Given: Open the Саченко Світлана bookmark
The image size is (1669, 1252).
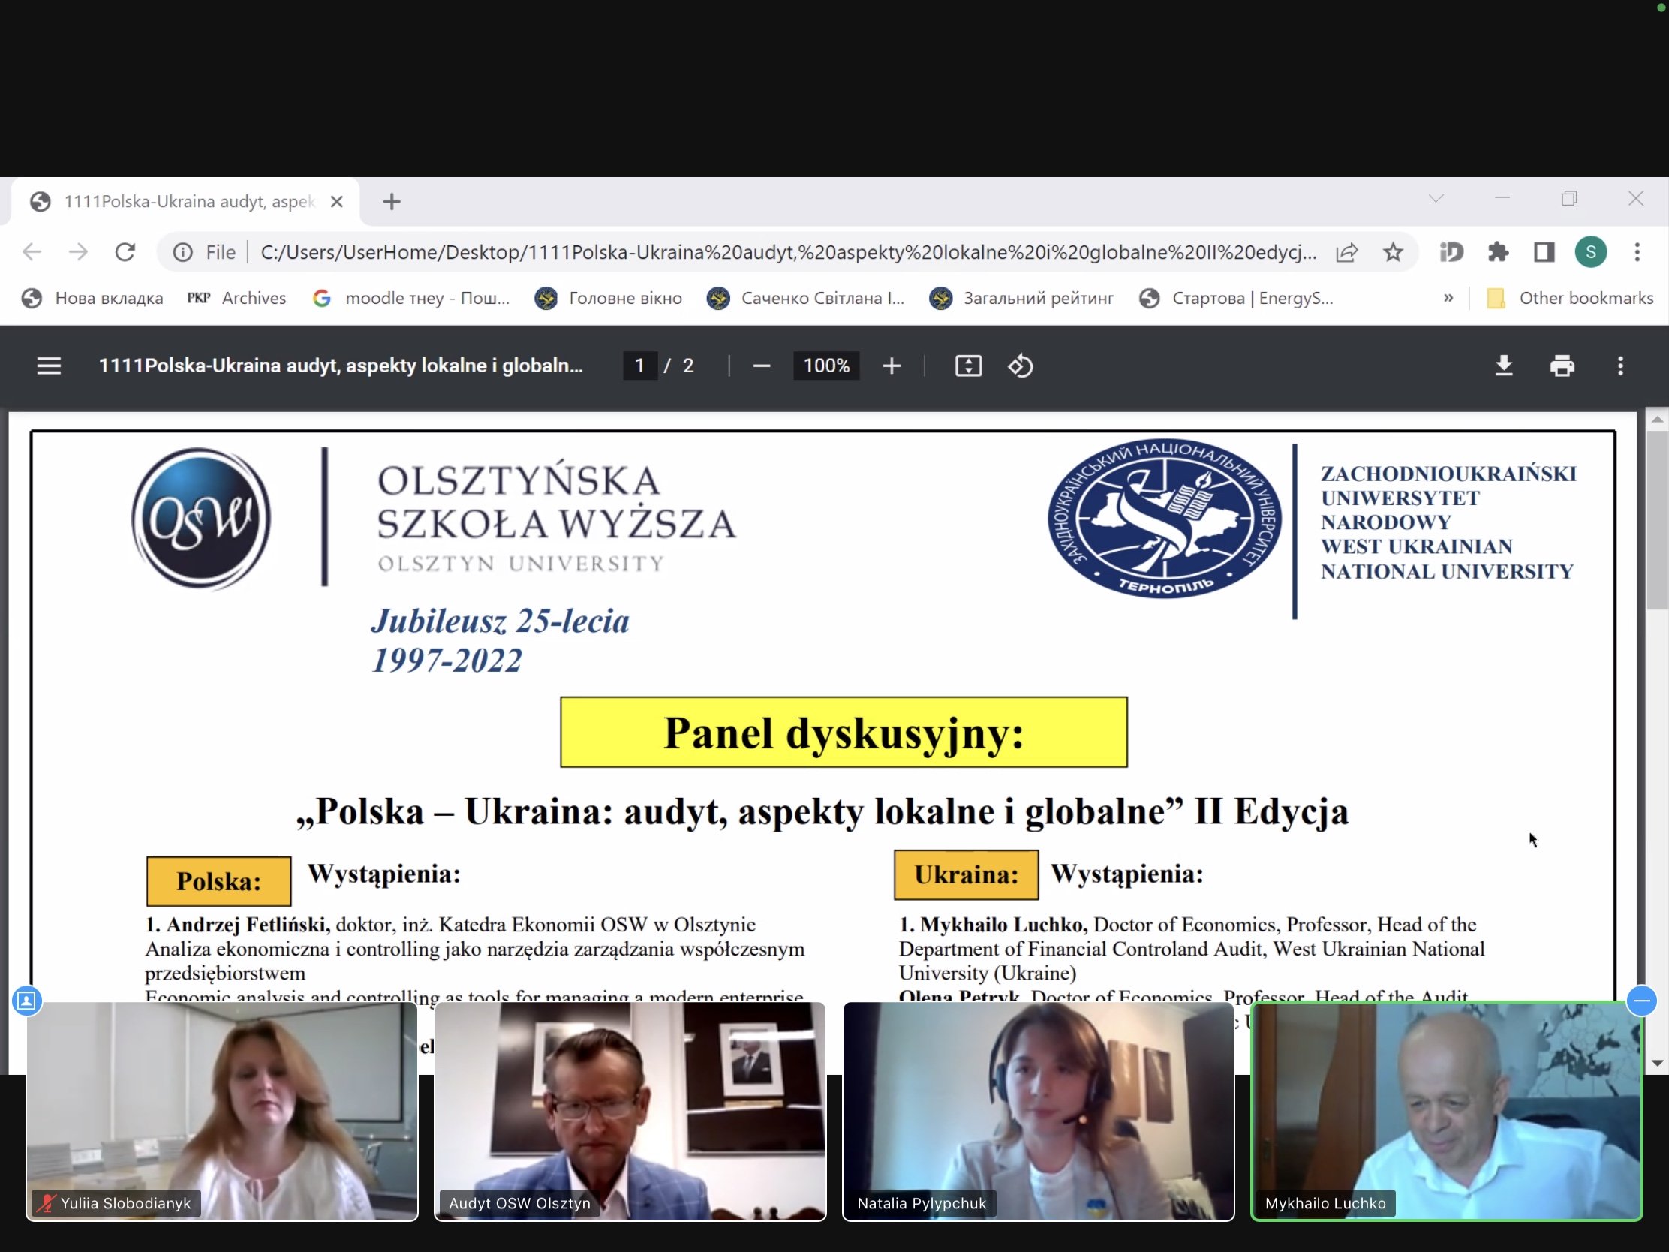Looking at the screenshot, I should click(806, 298).
